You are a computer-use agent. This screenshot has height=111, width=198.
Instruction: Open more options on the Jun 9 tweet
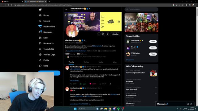119,88
